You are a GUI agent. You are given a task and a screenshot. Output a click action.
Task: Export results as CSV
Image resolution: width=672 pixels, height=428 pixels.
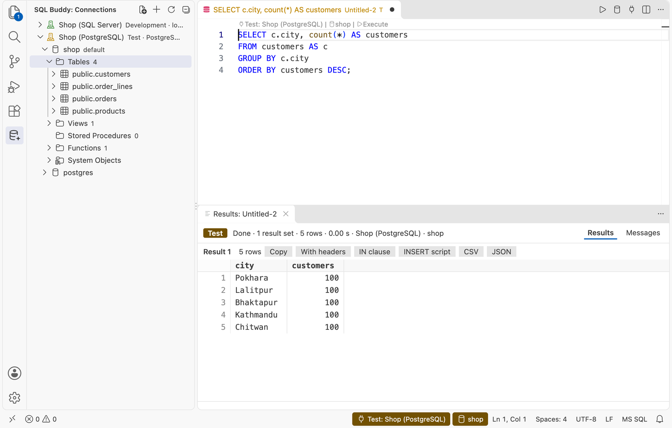(x=471, y=252)
